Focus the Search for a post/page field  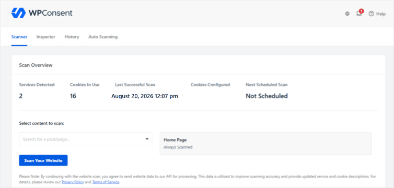click(x=85, y=139)
